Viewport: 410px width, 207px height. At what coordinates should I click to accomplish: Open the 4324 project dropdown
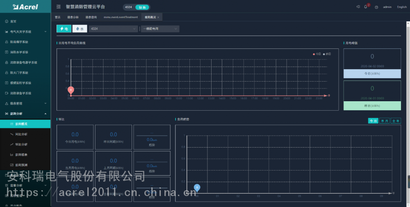(x=113, y=29)
